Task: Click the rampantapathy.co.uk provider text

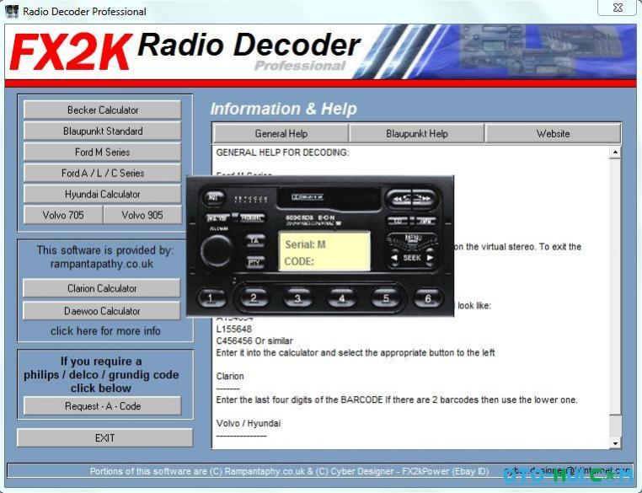Action: pyautogui.click(x=102, y=264)
